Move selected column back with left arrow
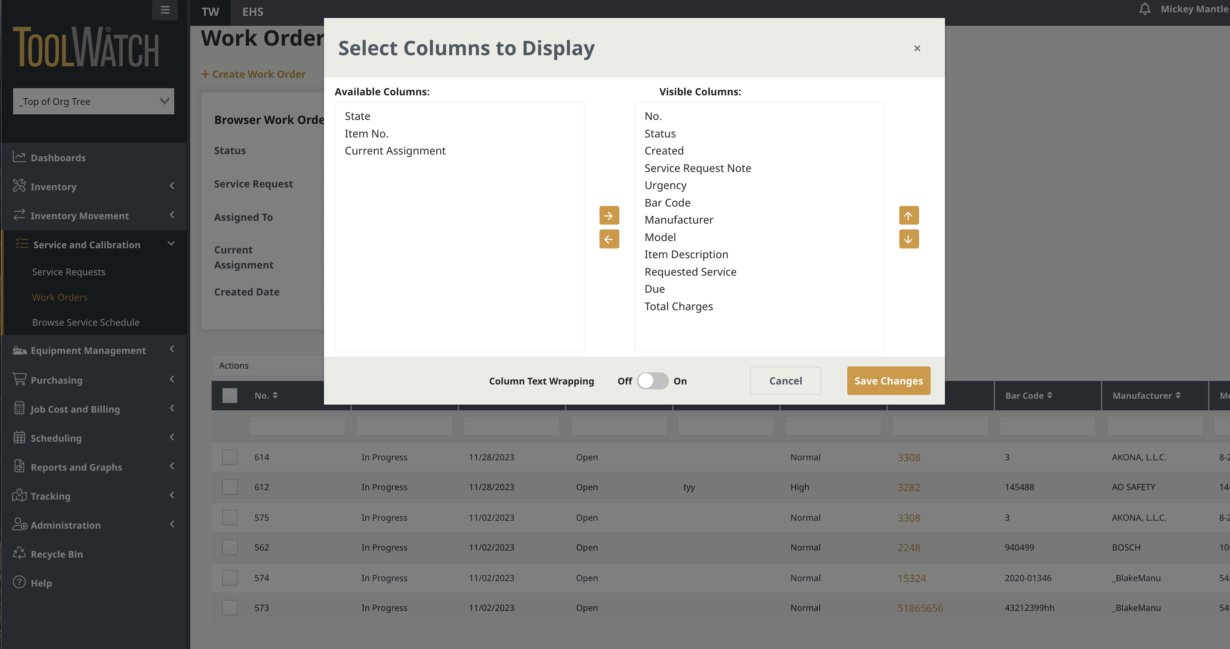 click(x=609, y=239)
